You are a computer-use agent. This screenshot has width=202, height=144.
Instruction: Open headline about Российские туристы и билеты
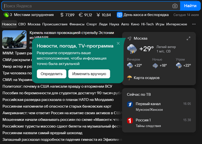click(62, 126)
